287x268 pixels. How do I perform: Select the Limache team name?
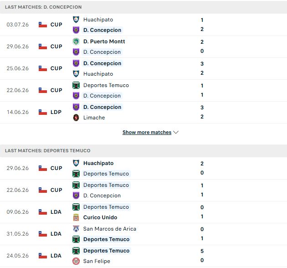tap(94, 118)
